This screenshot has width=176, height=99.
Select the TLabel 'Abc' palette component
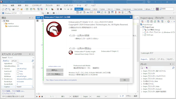point(88,12)
